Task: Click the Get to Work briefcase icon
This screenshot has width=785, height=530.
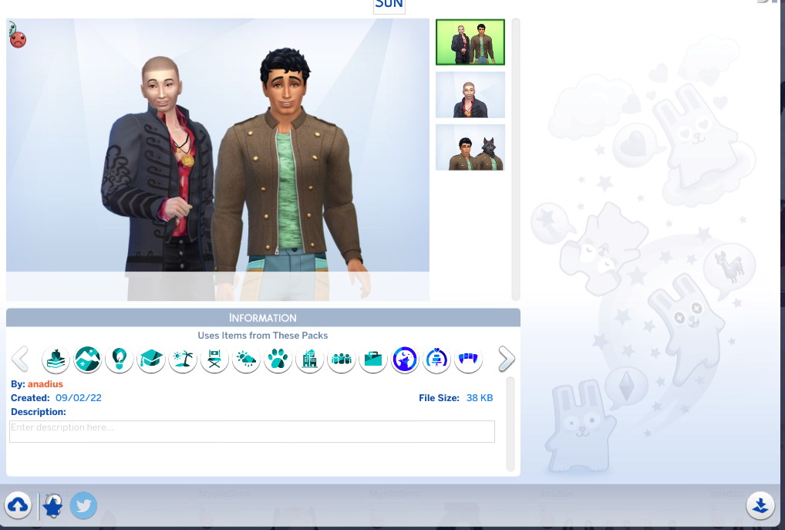Action: (373, 360)
